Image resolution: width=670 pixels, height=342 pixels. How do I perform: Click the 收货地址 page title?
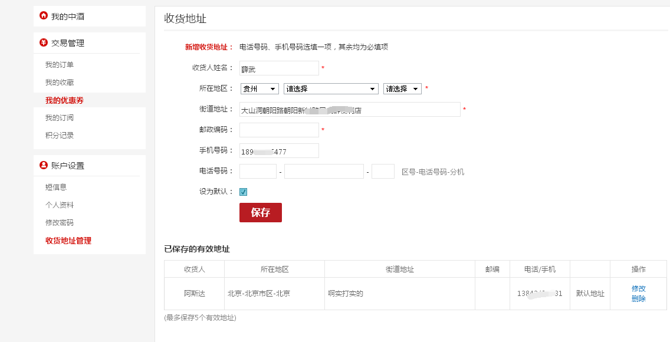(x=185, y=18)
